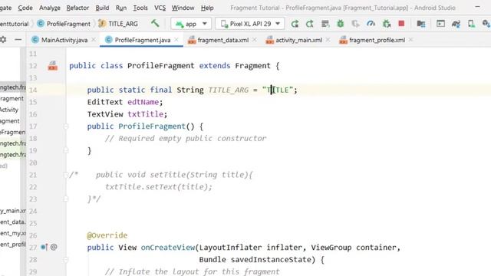The height and width of the screenshot is (276, 491).
Task: Hide the project panel with the minus icon
Action: point(18,40)
